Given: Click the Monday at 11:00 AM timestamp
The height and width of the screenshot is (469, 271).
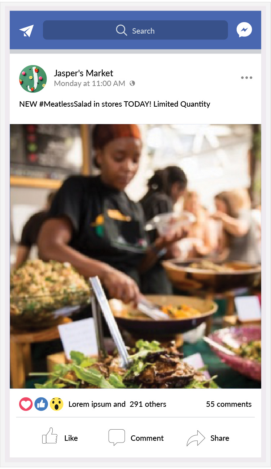Looking at the screenshot, I should coord(89,84).
